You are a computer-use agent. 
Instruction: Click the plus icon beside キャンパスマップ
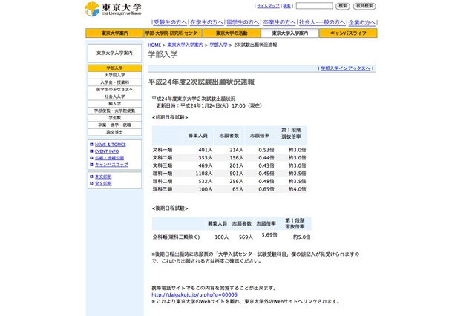[x=91, y=165]
